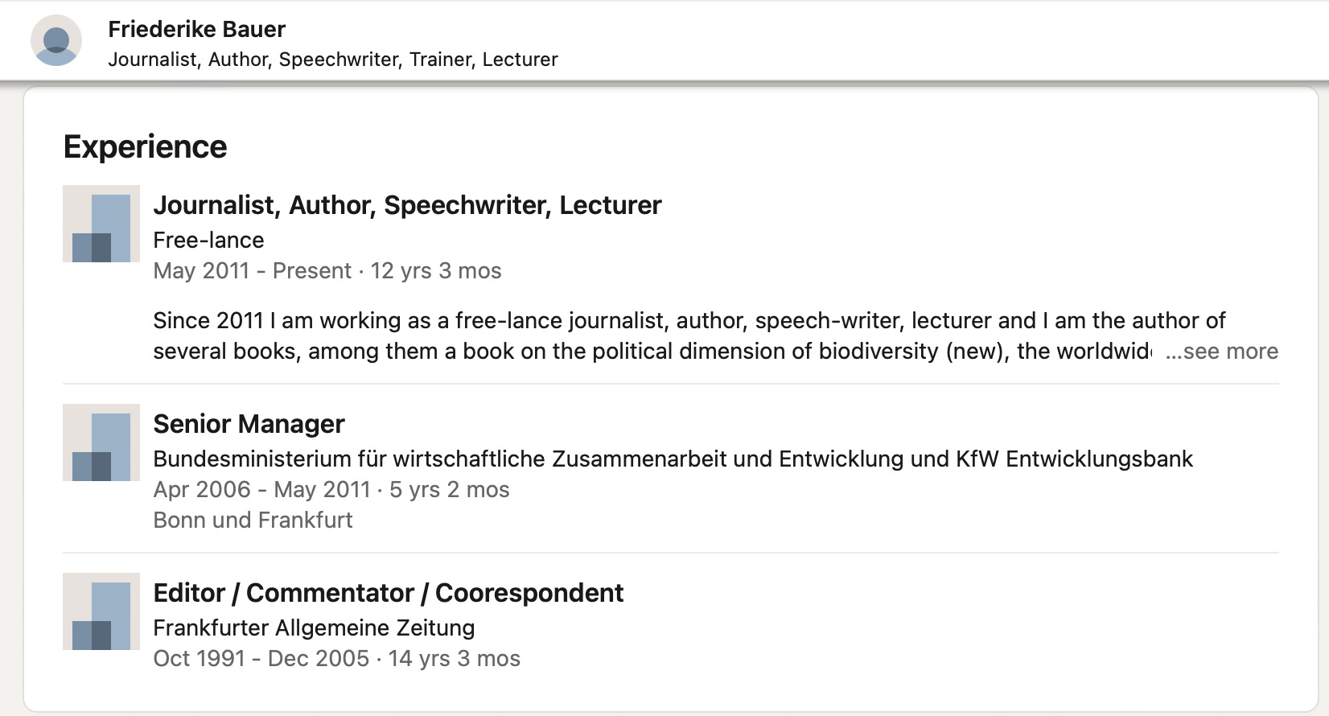Image resolution: width=1329 pixels, height=716 pixels.
Task: Click the Bundesministerium company logo placeholder
Action: pyautogui.click(x=101, y=442)
